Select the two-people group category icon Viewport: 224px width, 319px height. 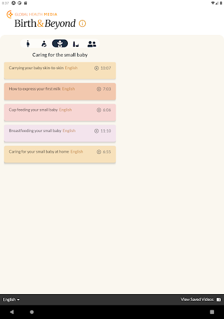point(91,44)
